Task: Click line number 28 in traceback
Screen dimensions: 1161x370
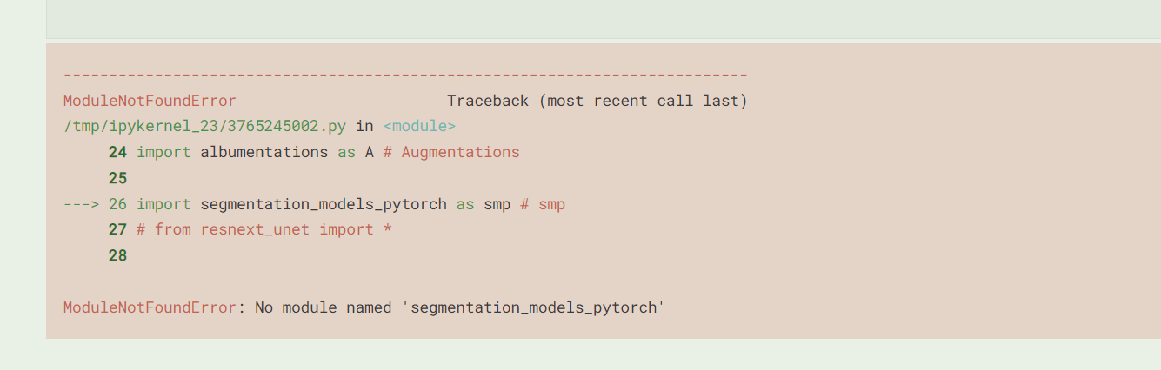Action: point(117,255)
